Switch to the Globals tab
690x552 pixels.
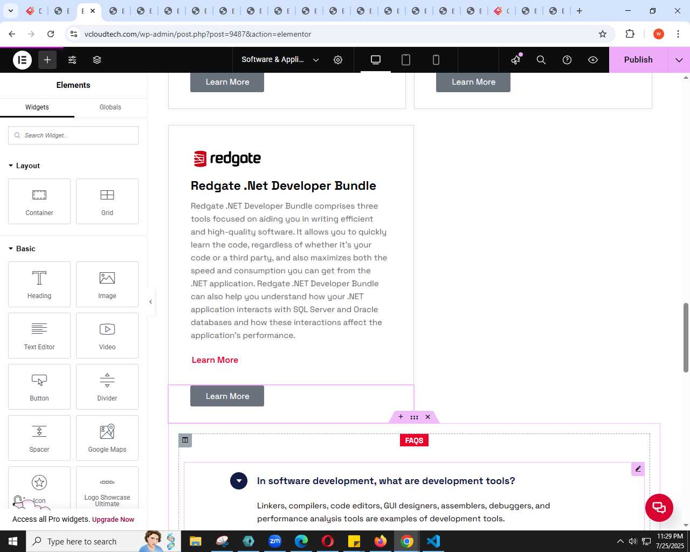(x=111, y=107)
